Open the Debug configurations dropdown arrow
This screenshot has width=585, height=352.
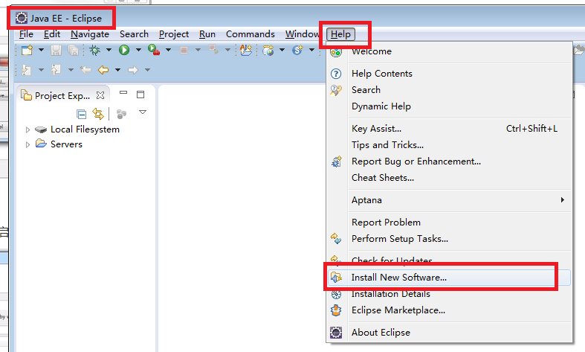[109, 50]
